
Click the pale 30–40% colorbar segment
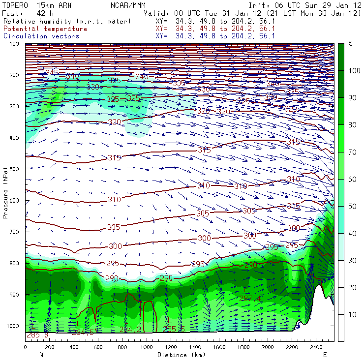click(341, 247)
